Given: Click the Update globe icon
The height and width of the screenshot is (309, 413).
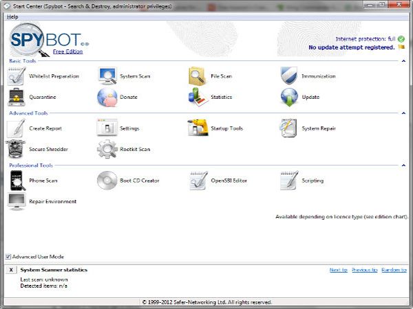Looking at the screenshot, I should (289, 98).
